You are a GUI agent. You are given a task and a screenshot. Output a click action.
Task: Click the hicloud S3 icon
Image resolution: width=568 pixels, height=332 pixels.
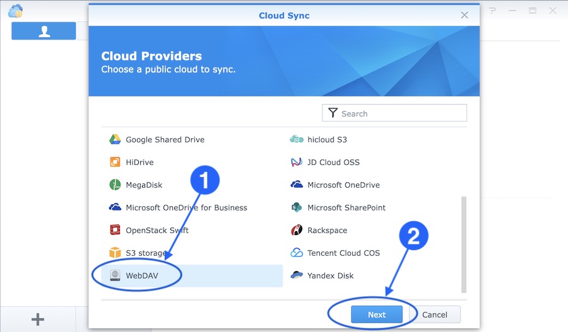(297, 139)
